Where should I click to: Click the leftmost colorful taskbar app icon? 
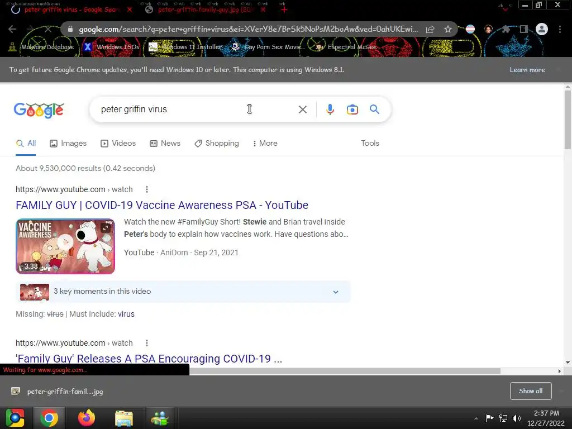[15, 418]
